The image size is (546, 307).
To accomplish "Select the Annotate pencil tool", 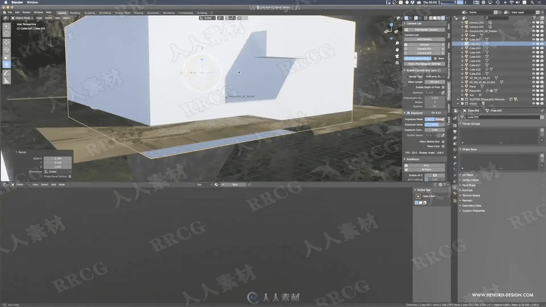I will [x=6, y=73].
